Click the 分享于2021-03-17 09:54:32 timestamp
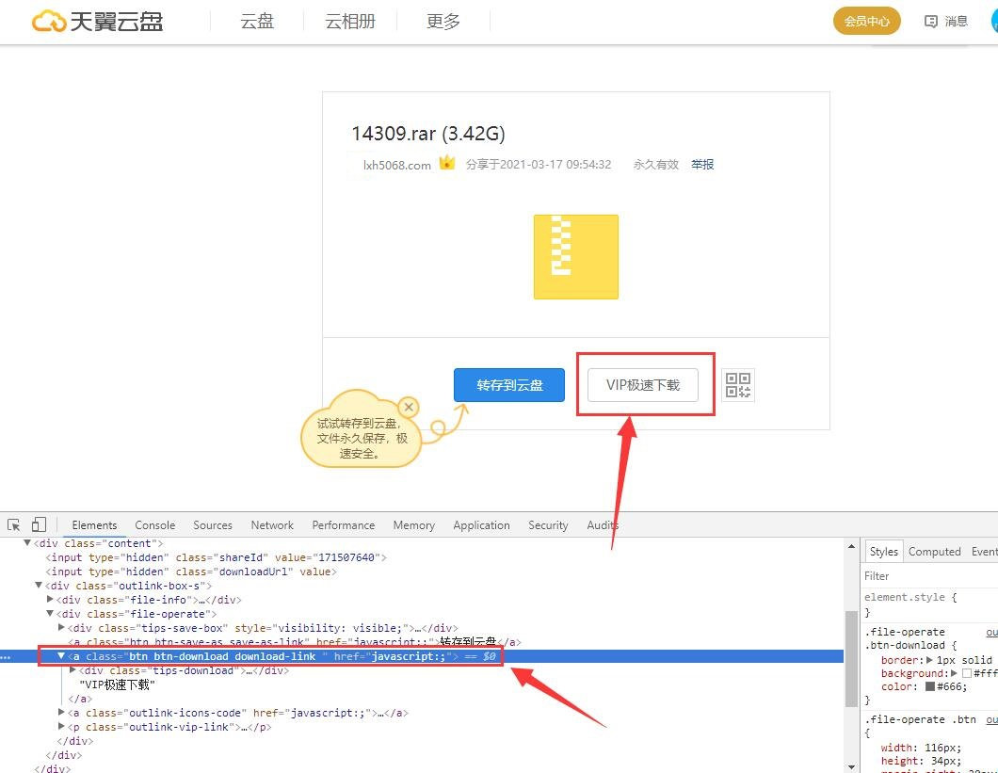The height and width of the screenshot is (773, 998). (x=539, y=164)
